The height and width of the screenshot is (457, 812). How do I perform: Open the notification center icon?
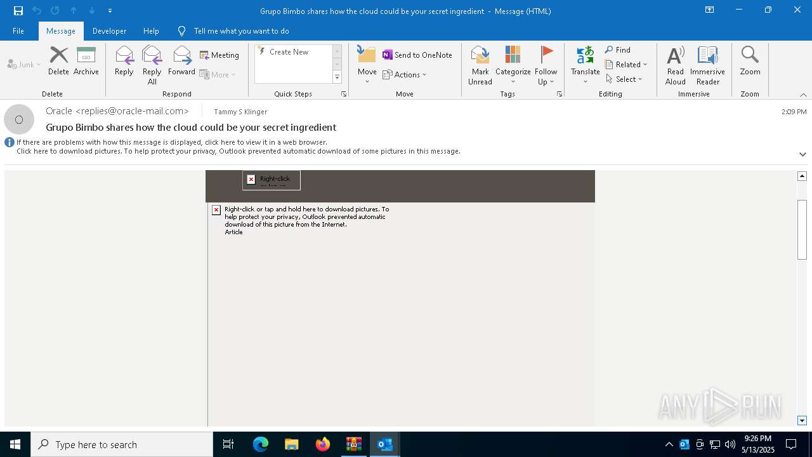791,444
